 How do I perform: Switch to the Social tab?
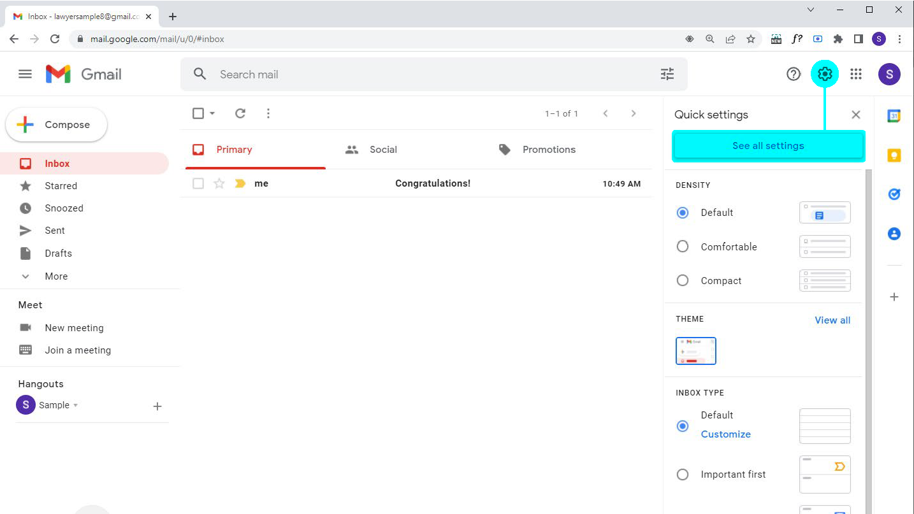[x=383, y=149]
